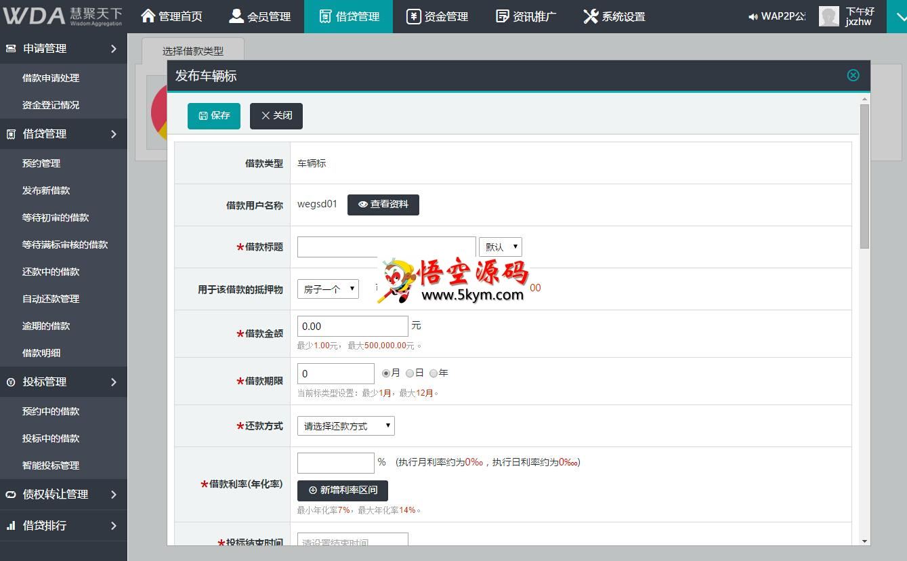This screenshot has height=561, width=907.
Task: Click the 债权转让管理 sidebar icon
Action: [11, 495]
